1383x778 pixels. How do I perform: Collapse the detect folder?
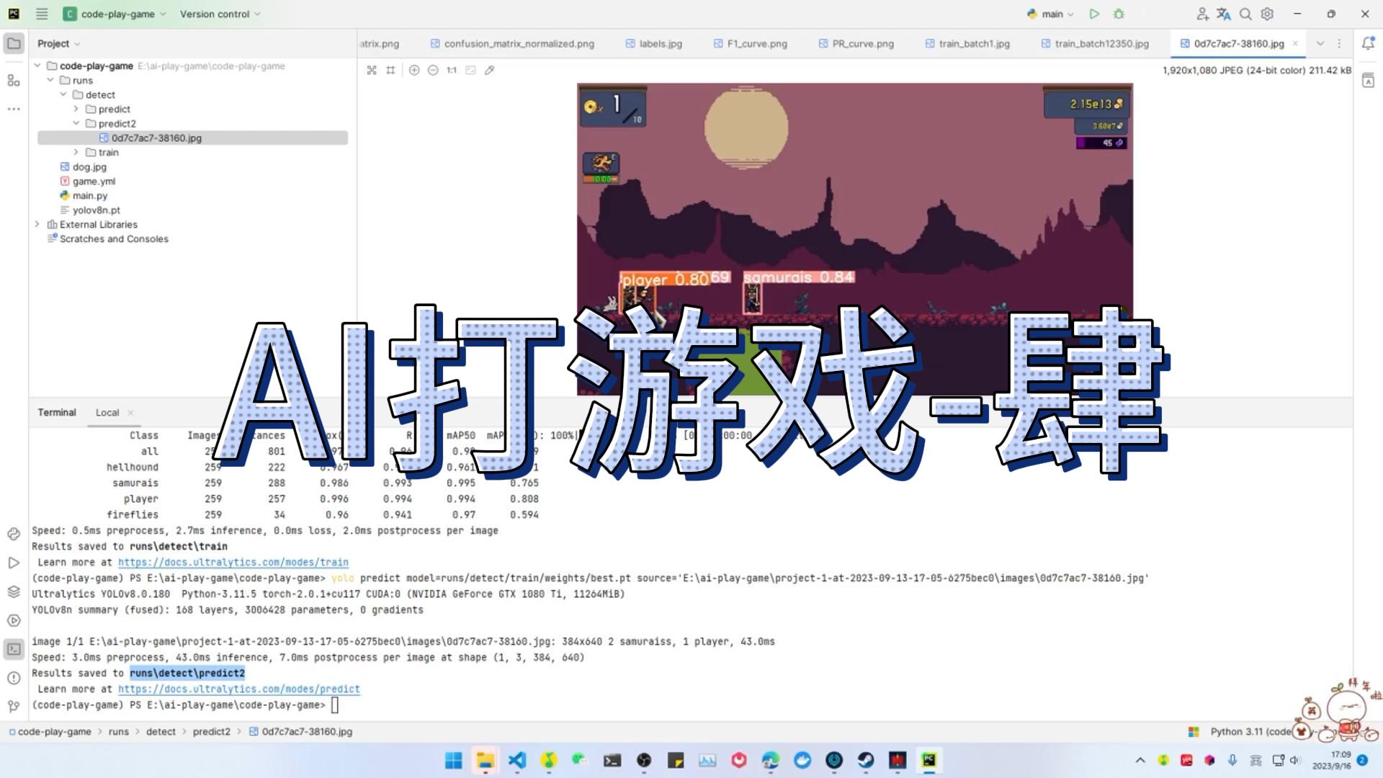tap(63, 94)
